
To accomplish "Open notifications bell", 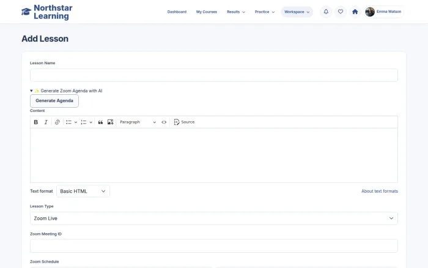I will [326, 12].
